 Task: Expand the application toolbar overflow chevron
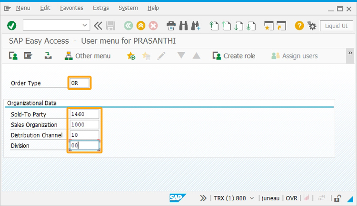(350, 53)
